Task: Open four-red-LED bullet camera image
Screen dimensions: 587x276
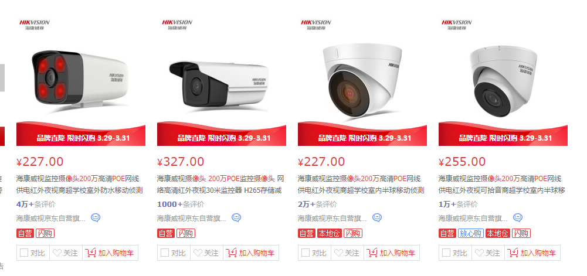Action: click(x=81, y=79)
